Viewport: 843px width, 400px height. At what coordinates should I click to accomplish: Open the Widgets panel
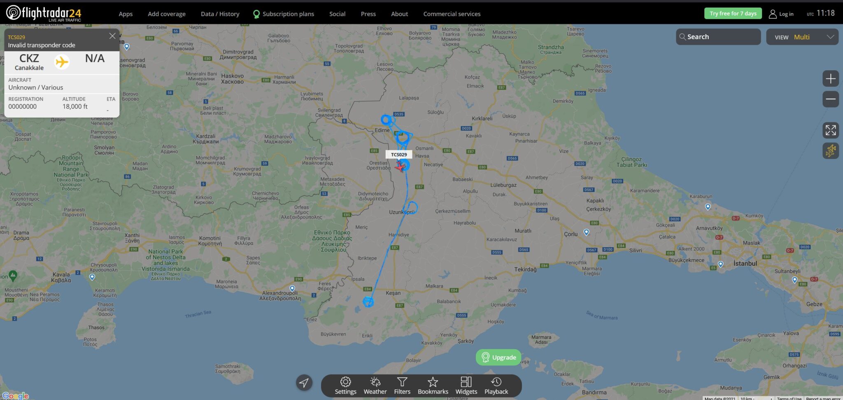[466, 386]
